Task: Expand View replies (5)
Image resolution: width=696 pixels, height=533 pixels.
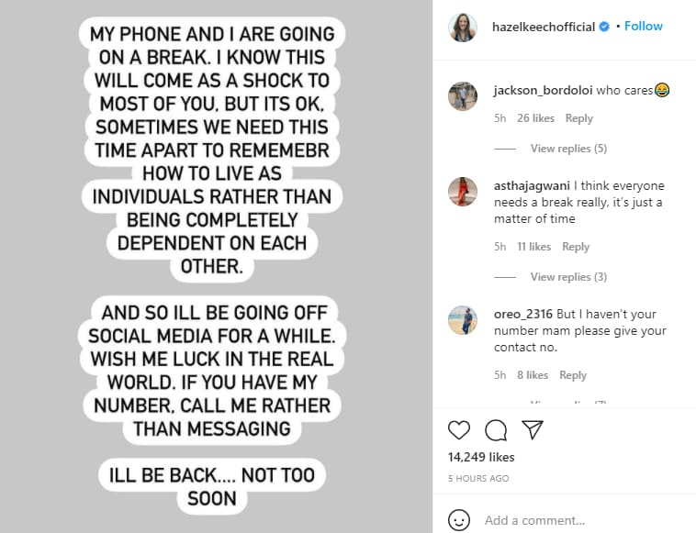Action: click(x=568, y=149)
